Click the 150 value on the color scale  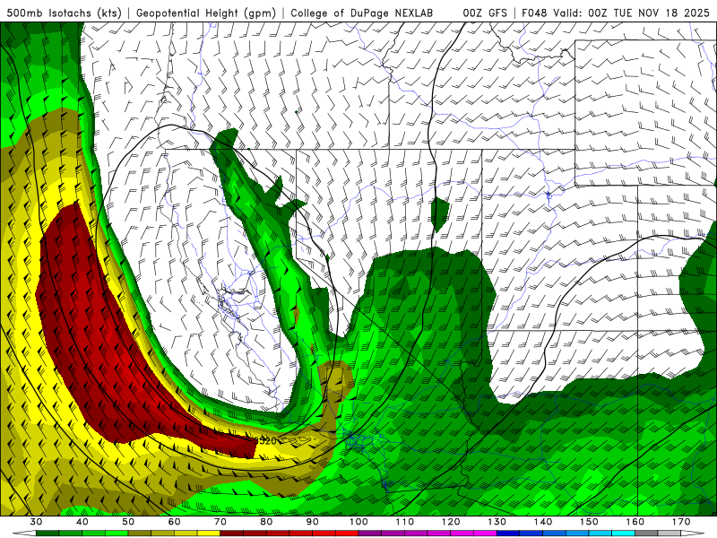589,522
